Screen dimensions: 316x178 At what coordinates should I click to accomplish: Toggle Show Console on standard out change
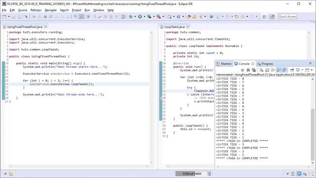pyautogui.click(x=278, y=70)
